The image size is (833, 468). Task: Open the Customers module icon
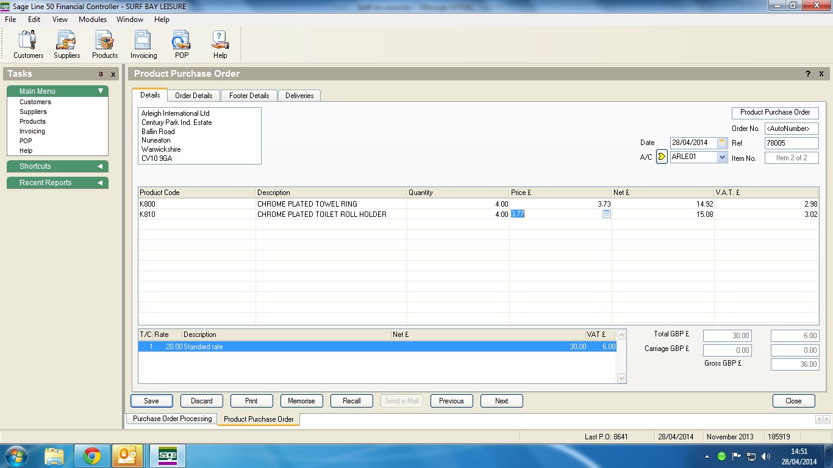[28, 44]
